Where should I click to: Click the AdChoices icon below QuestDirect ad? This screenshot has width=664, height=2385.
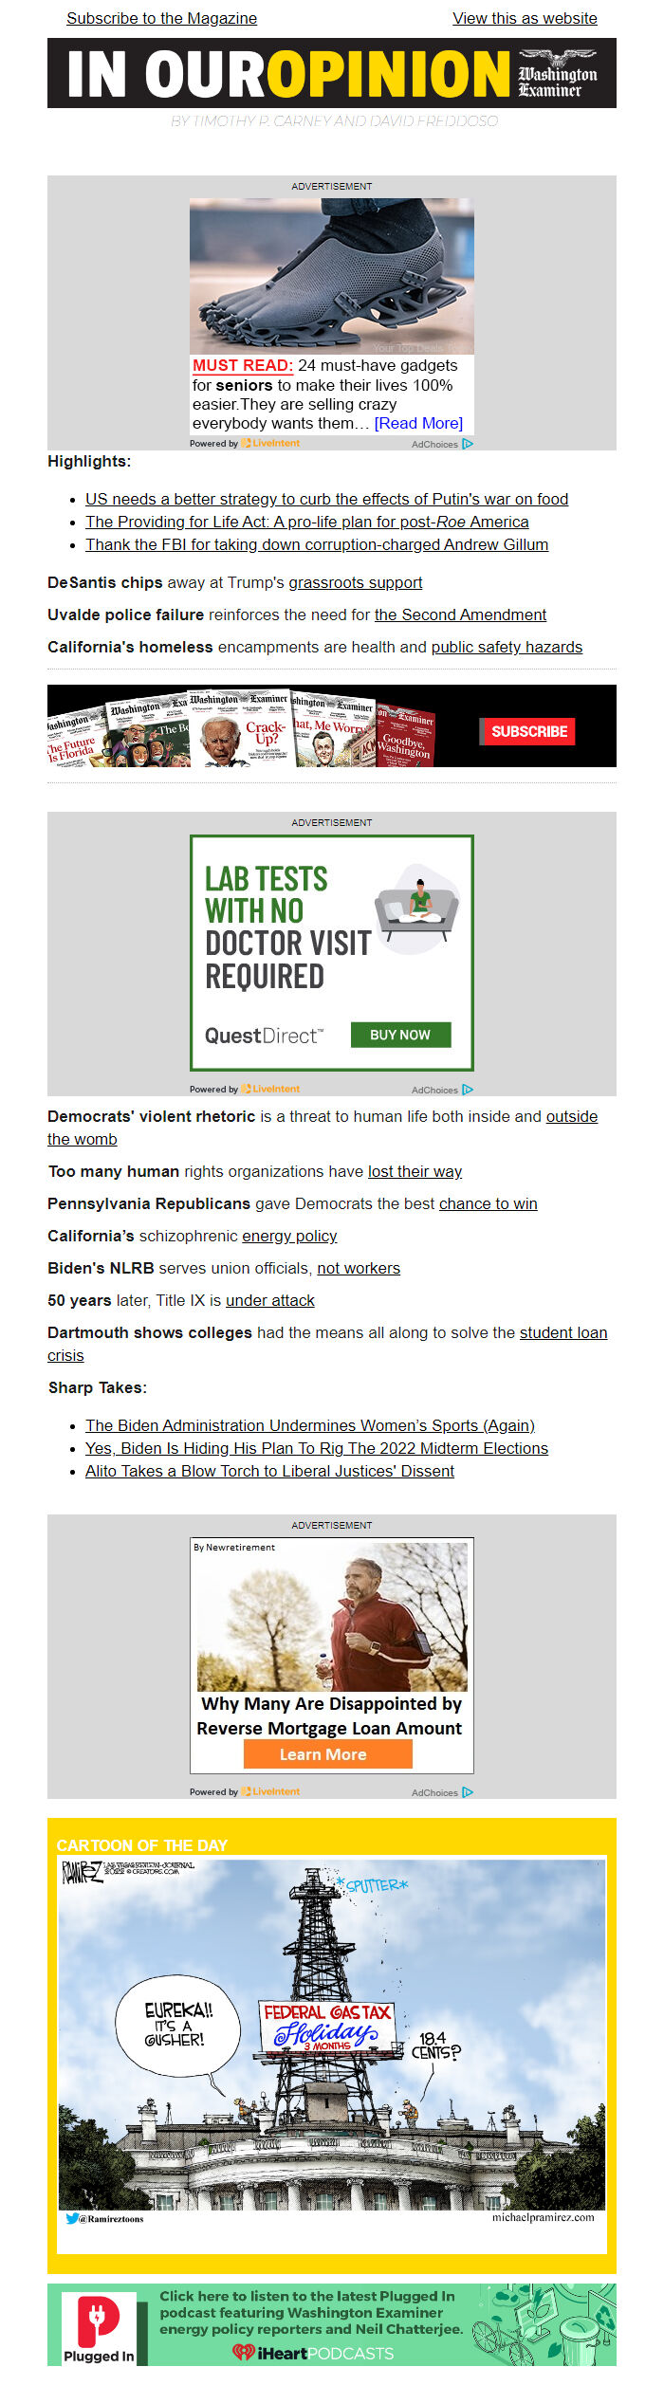(467, 1090)
